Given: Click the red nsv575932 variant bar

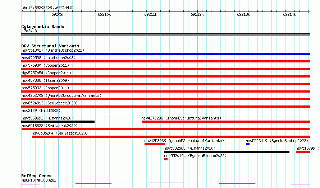Looking at the screenshot, I should (165, 91).
